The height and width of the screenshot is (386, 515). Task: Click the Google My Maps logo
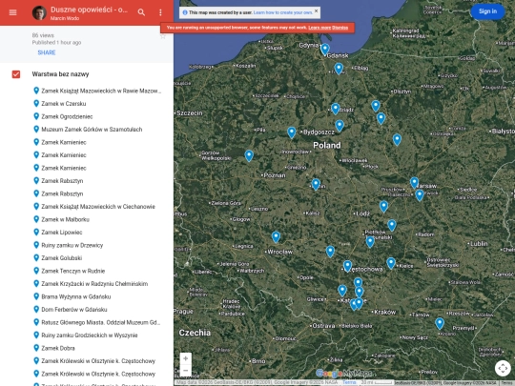(x=344, y=374)
